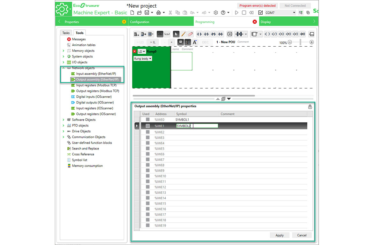Screen dimensions: 383x245
Task: Open the Configuration tab
Action: [161, 22]
